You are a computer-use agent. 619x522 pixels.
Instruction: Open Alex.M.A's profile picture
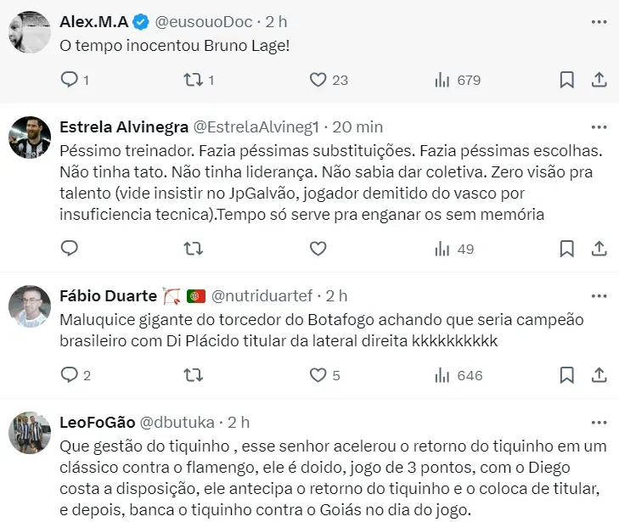tap(30, 31)
